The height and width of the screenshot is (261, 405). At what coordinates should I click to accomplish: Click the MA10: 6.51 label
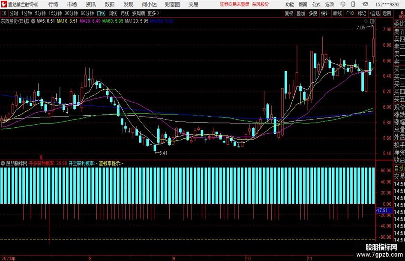coord(67,21)
